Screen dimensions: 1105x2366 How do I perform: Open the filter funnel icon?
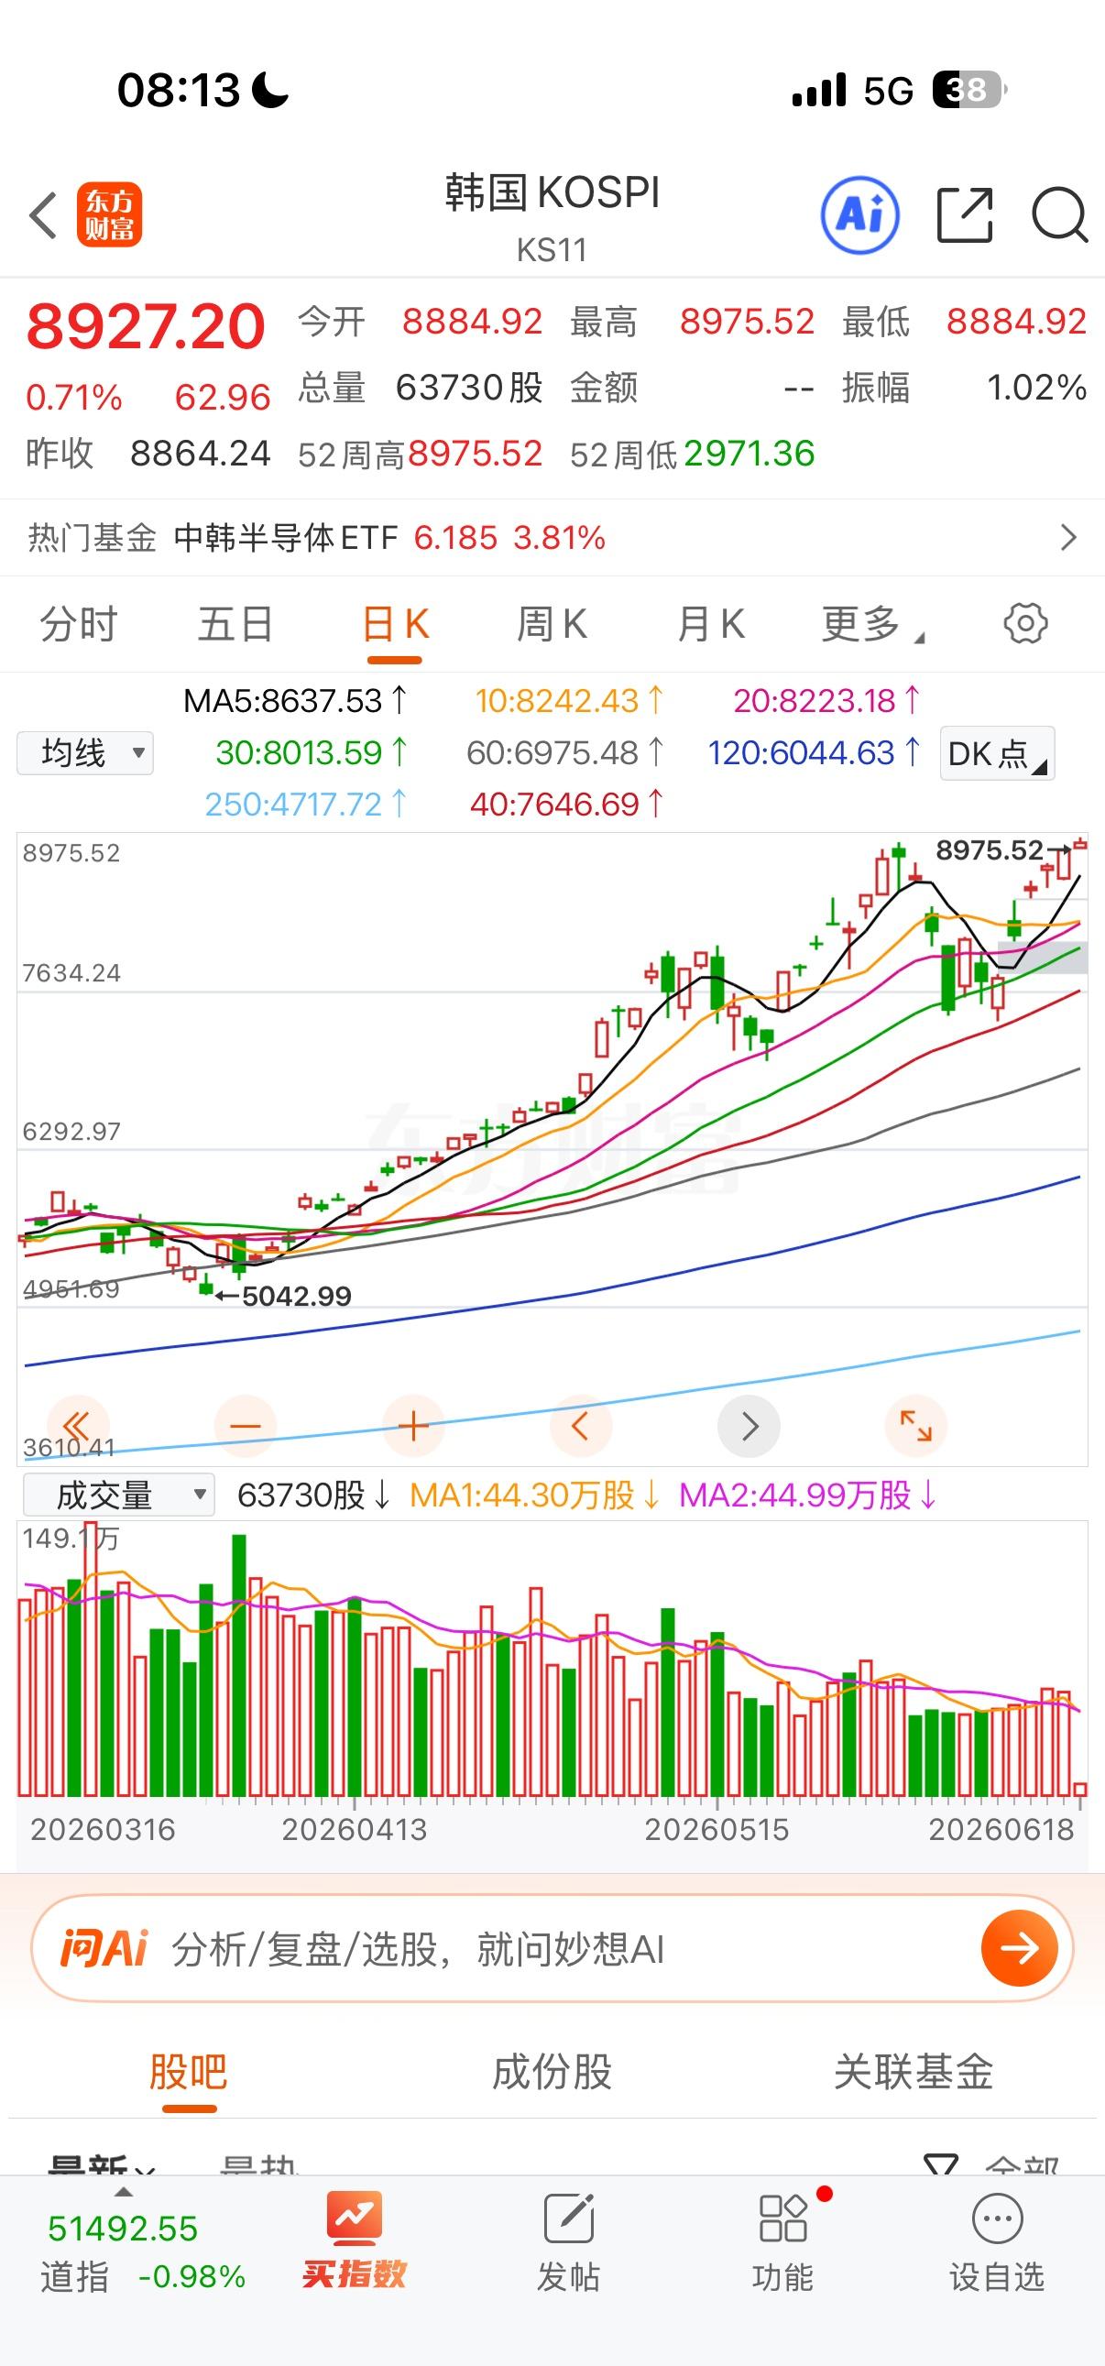941,2165
